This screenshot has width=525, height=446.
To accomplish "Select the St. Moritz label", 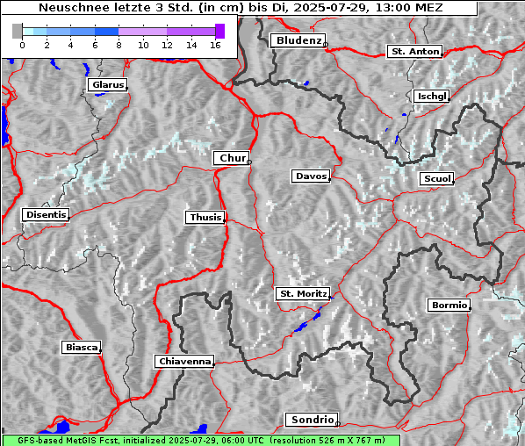I will (x=304, y=294).
